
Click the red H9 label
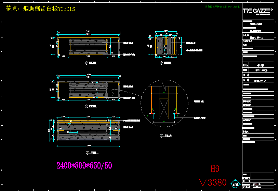215,169
